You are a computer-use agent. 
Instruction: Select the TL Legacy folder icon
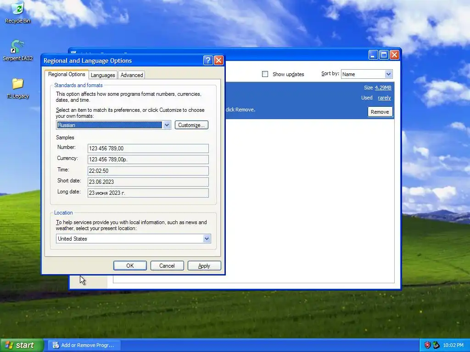18,88
